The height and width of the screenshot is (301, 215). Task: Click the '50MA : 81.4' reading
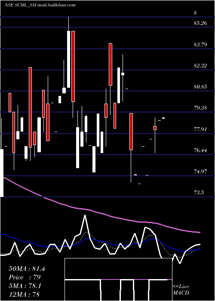click(x=27, y=269)
